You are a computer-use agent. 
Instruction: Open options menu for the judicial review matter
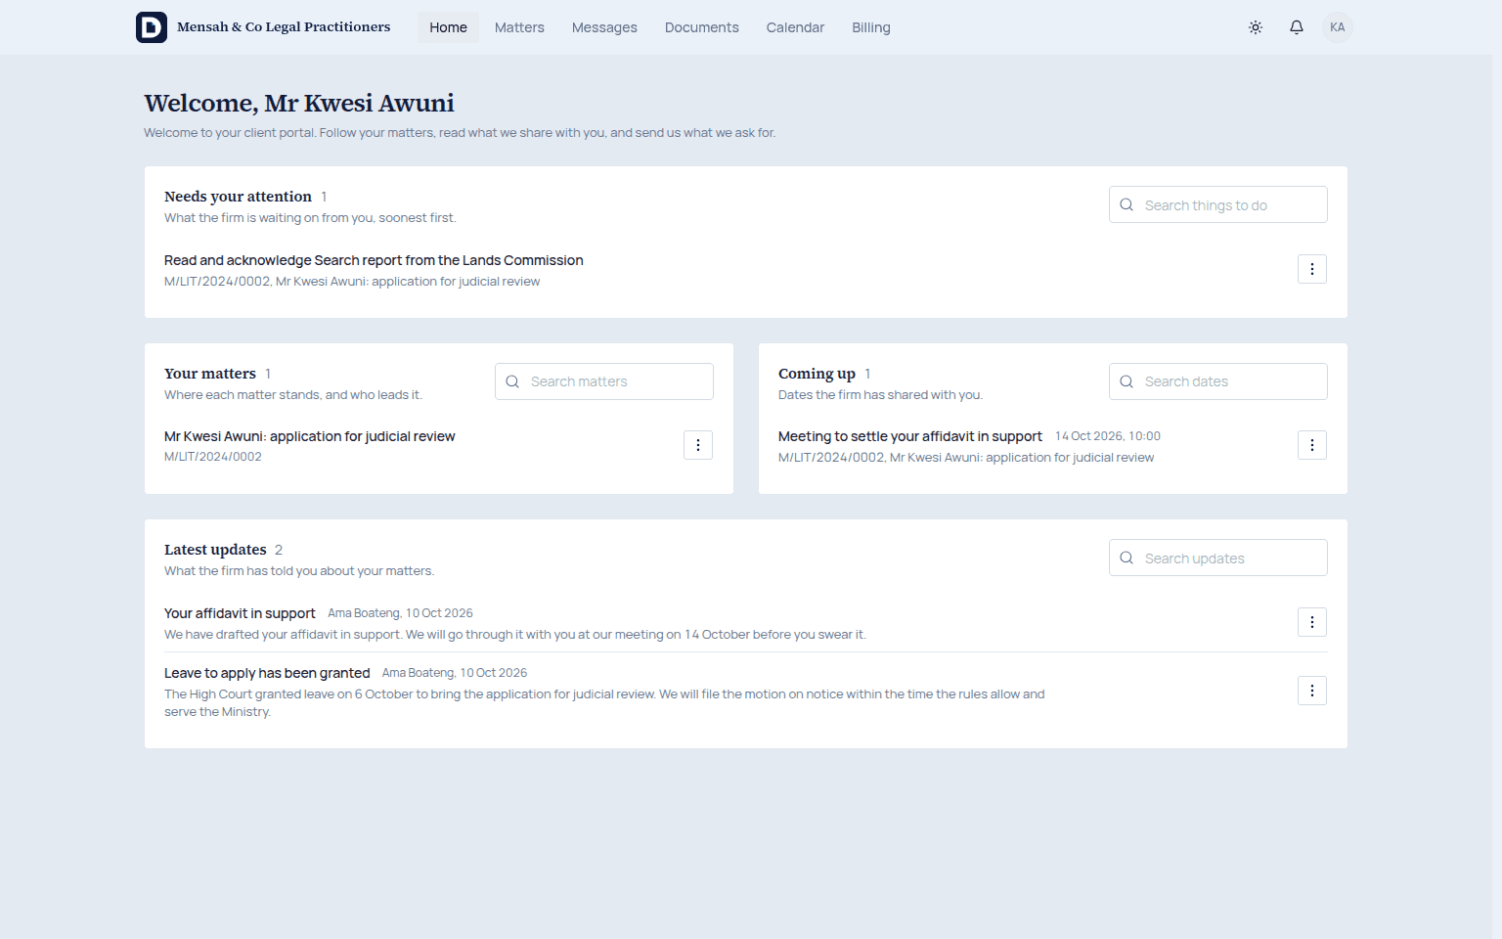tap(698, 445)
